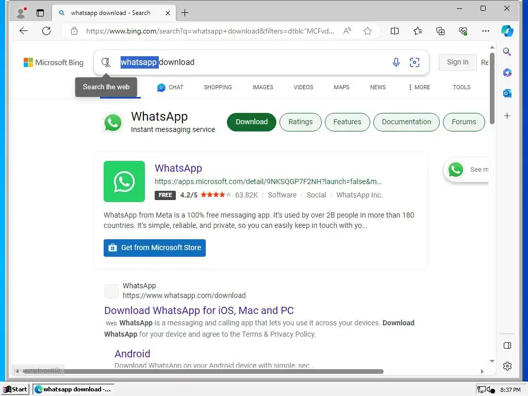Click the 8:37 PM clock
This screenshot has height=396, width=528.
510,390
